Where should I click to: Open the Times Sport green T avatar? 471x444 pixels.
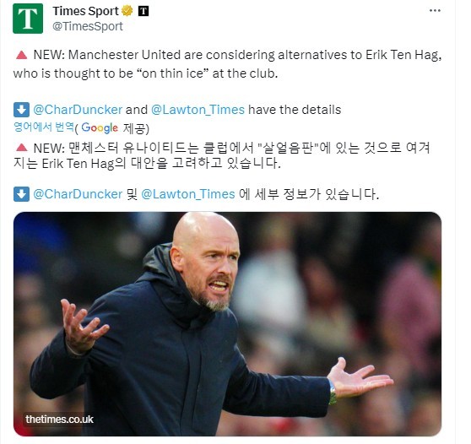[28, 19]
